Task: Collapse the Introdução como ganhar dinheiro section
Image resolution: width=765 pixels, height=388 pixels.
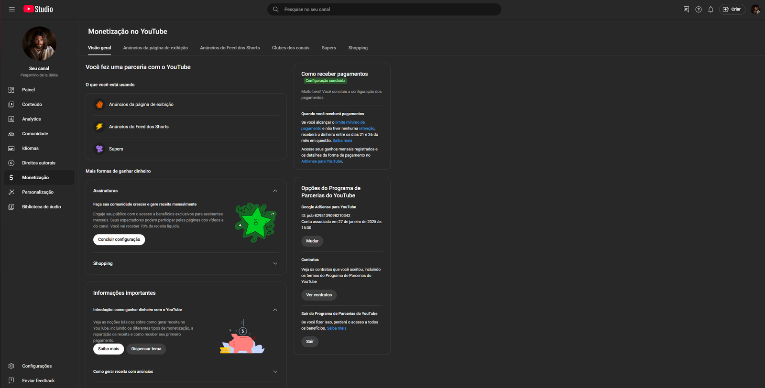Action: (275, 310)
